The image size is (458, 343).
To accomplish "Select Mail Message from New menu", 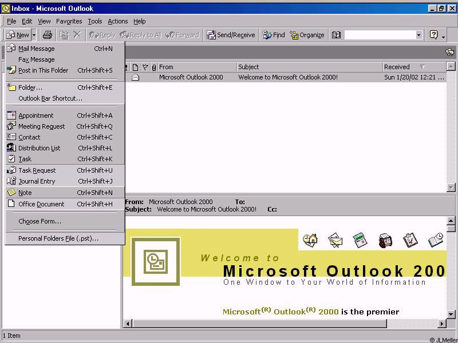I will pyautogui.click(x=65, y=49).
